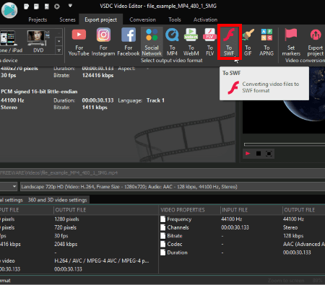Open quick-access toolbar customize dropdown arrow

coord(70,6)
